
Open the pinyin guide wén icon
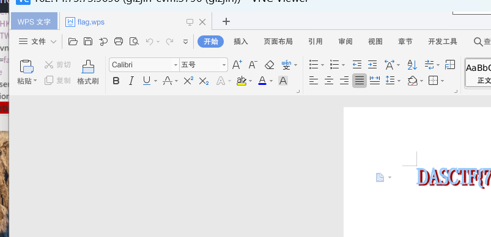(x=286, y=65)
